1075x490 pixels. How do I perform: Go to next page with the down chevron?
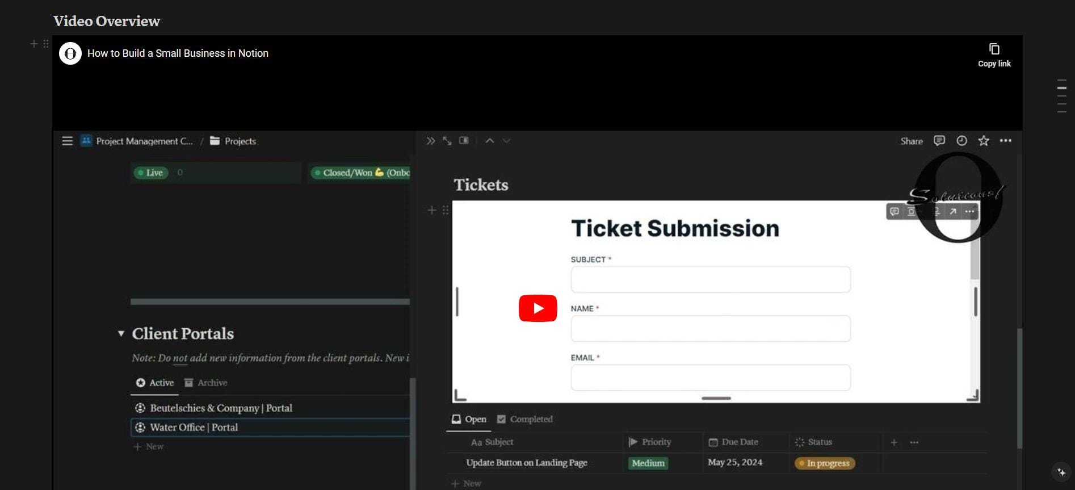(x=506, y=141)
